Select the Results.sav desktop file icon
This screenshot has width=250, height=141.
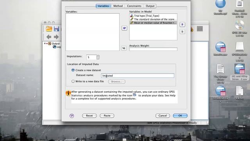pyautogui.click(x=220, y=47)
